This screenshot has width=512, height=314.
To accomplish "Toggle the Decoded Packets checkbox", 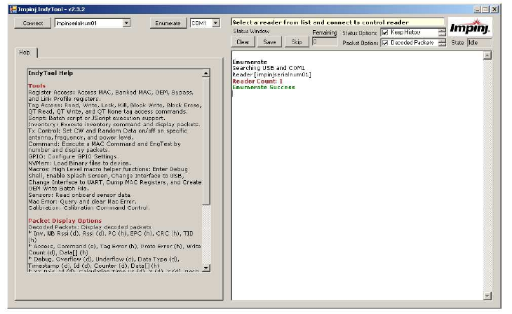I will 385,43.
